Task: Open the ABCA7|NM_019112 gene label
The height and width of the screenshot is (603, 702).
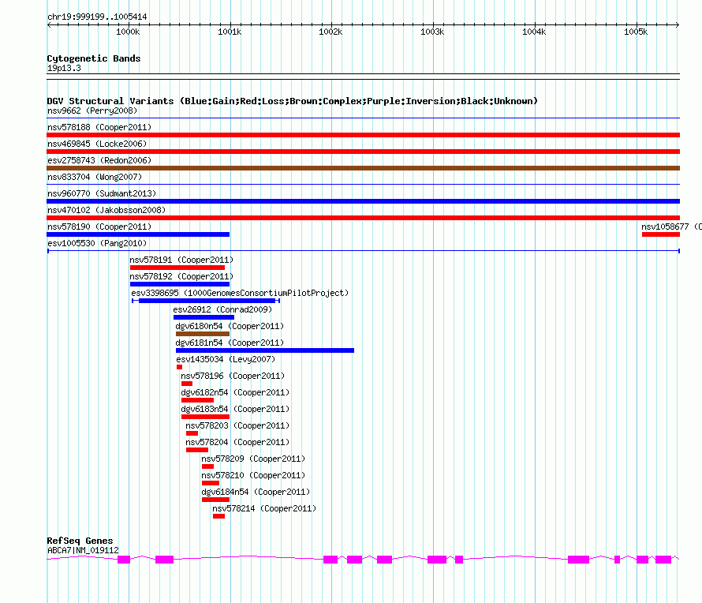Action: (x=83, y=550)
